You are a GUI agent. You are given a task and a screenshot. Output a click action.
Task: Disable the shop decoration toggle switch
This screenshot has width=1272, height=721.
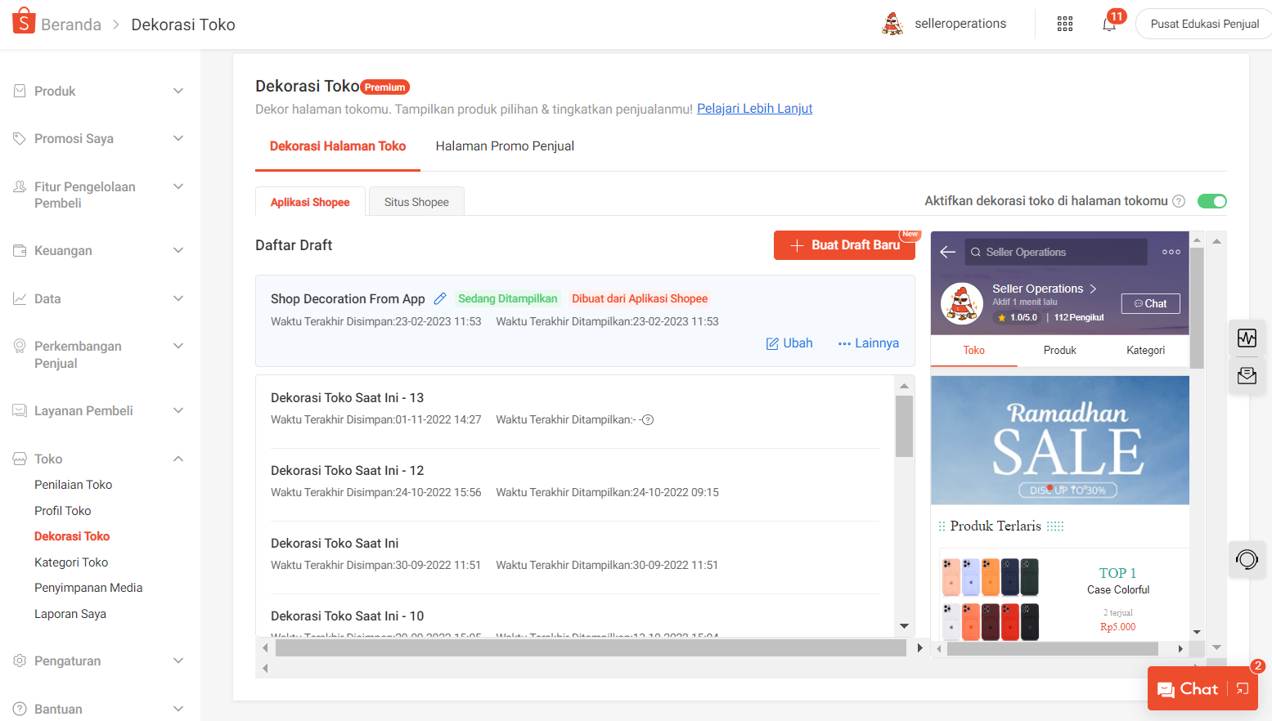(1211, 201)
